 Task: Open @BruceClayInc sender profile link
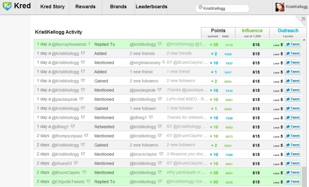tap(66, 173)
